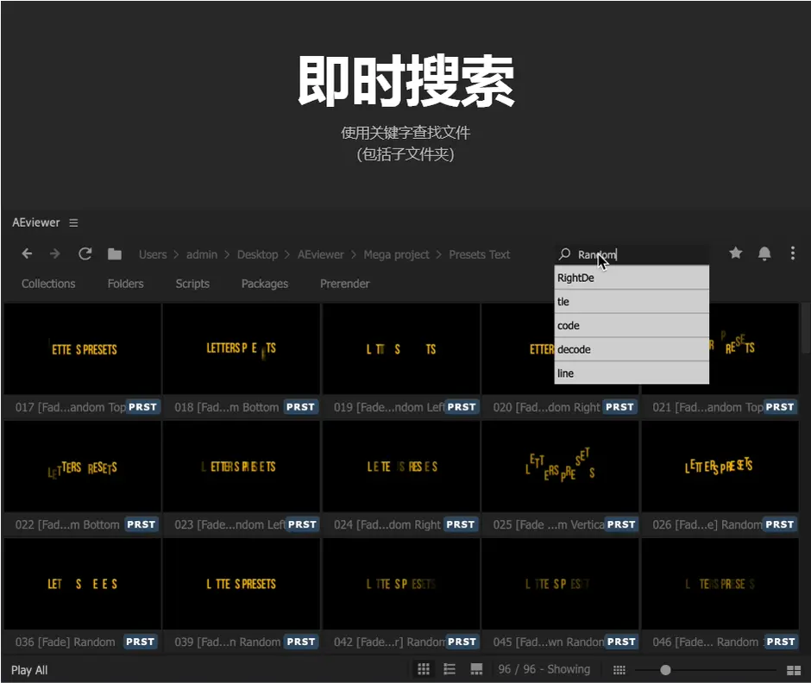The height and width of the screenshot is (683, 811).
Task: Open the AEviewer panel hamburger menu
Action: point(73,222)
